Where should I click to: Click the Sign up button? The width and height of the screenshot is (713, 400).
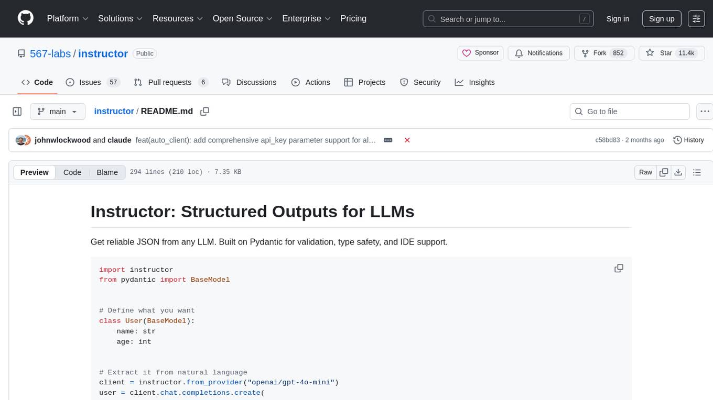point(662,19)
